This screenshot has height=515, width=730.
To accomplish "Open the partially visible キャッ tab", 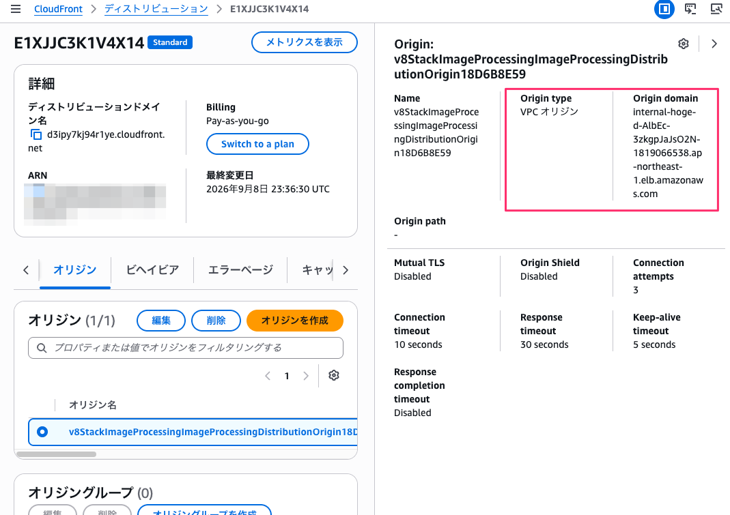I will pyautogui.click(x=318, y=270).
